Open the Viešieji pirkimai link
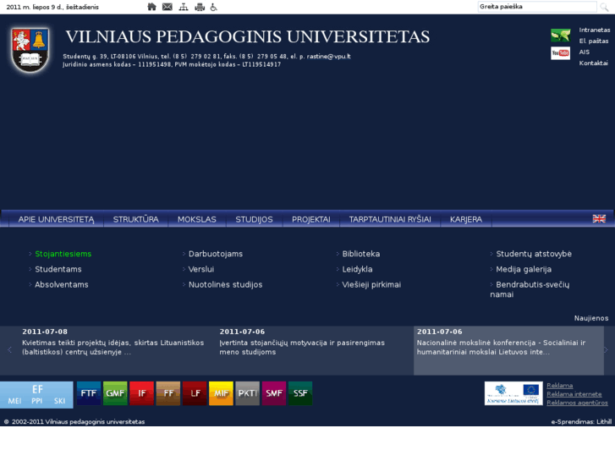Image resolution: width=615 pixels, height=461 pixels. (371, 284)
